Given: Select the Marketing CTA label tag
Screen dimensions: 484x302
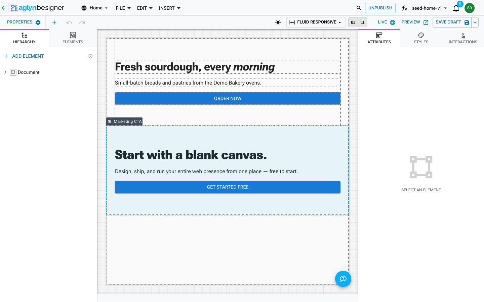Looking at the screenshot, I should pos(124,121).
